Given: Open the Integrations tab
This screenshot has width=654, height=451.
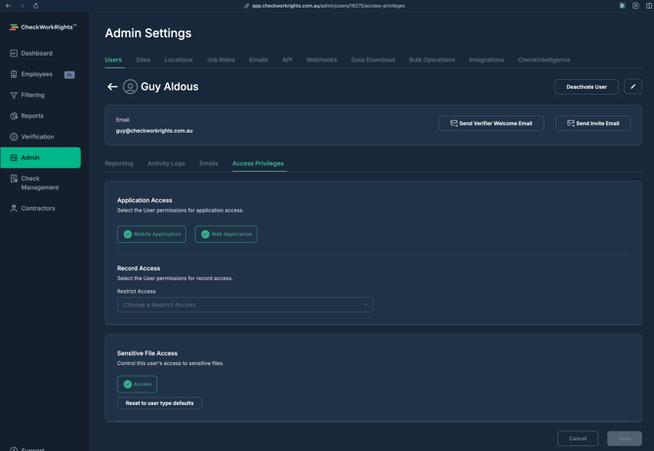Looking at the screenshot, I should click(486, 60).
